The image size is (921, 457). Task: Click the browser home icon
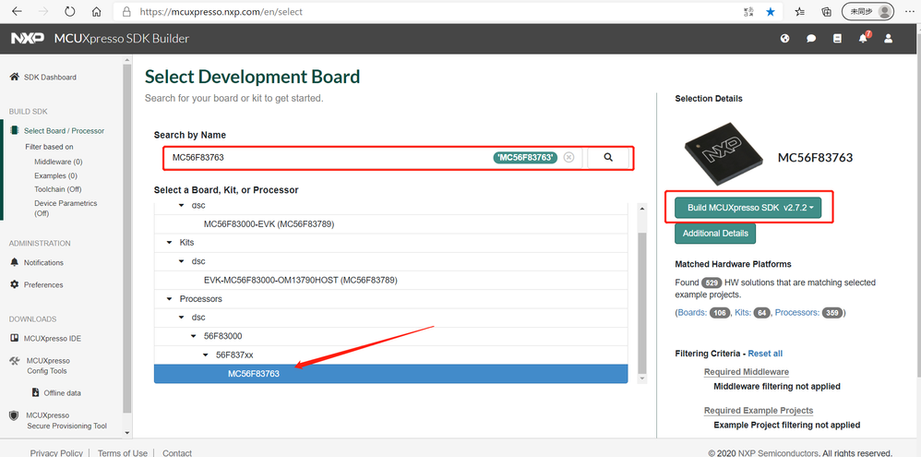(97, 12)
